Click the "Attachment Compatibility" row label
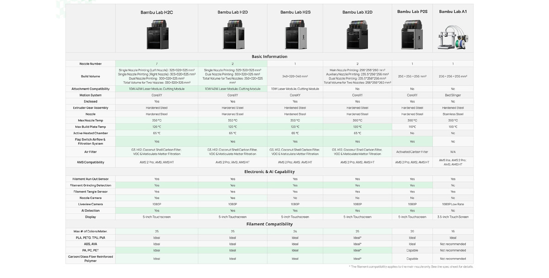The image size is (549, 278). point(91,89)
